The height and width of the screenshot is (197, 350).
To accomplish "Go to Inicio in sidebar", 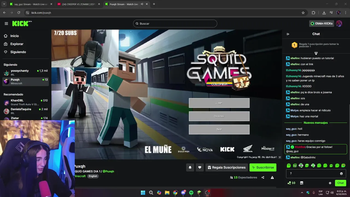I will point(14,36).
